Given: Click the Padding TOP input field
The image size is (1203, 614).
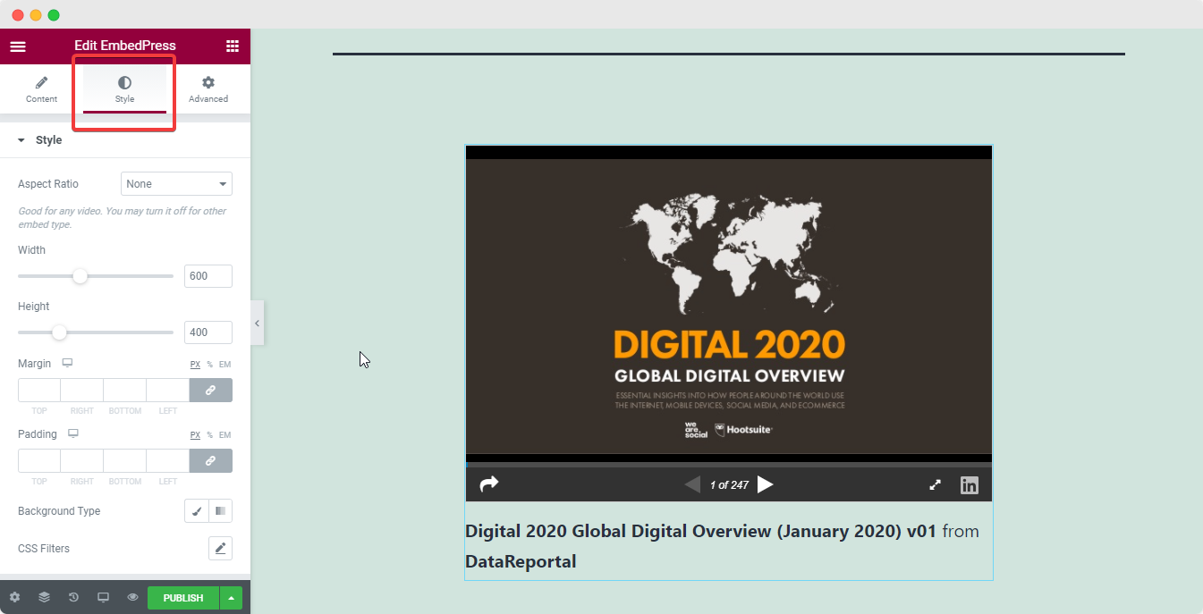Looking at the screenshot, I should [39, 461].
